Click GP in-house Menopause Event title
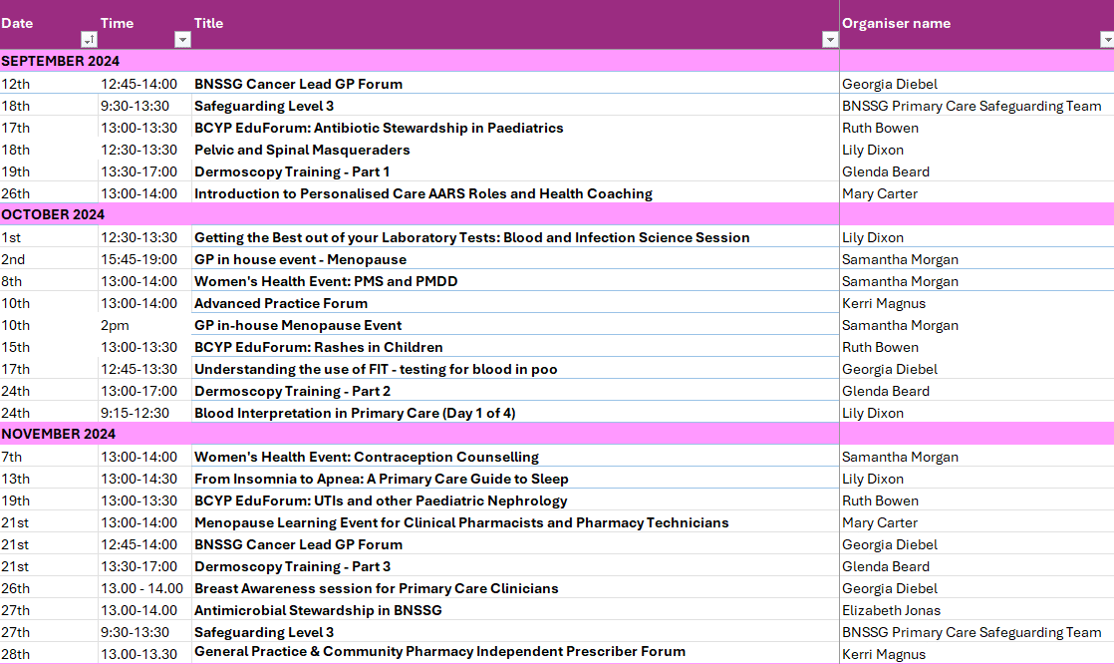Image resolution: width=1114 pixels, height=664 pixels. coord(298,325)
